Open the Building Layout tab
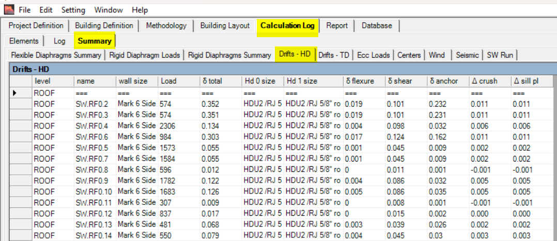This screenshot has width=557, height=241. click(x=225, y=26)
